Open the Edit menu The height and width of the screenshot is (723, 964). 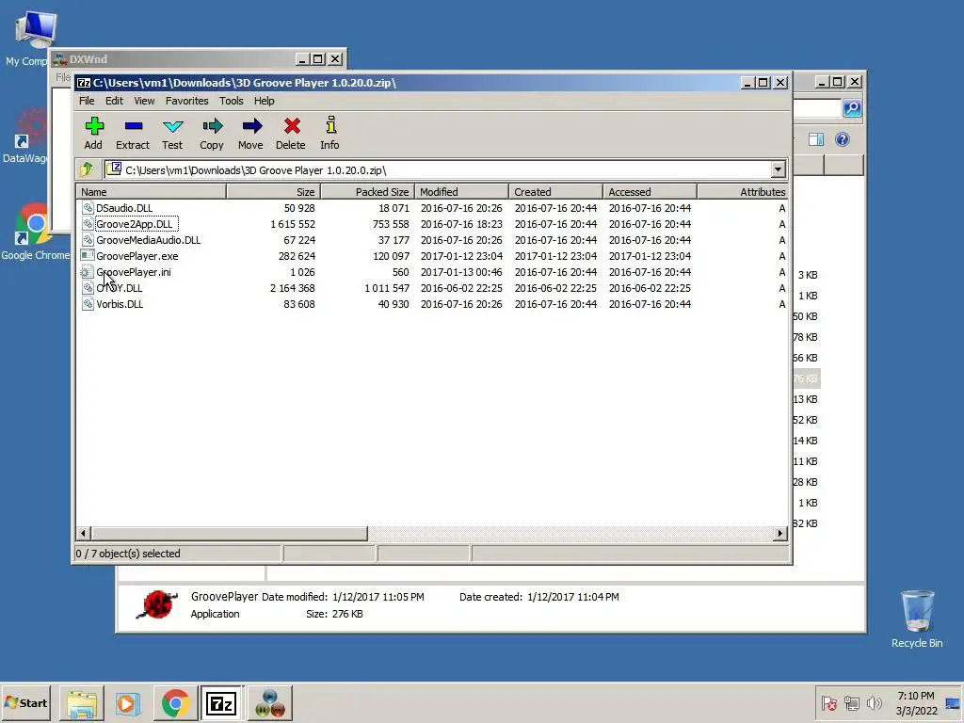tap(114, 101)
